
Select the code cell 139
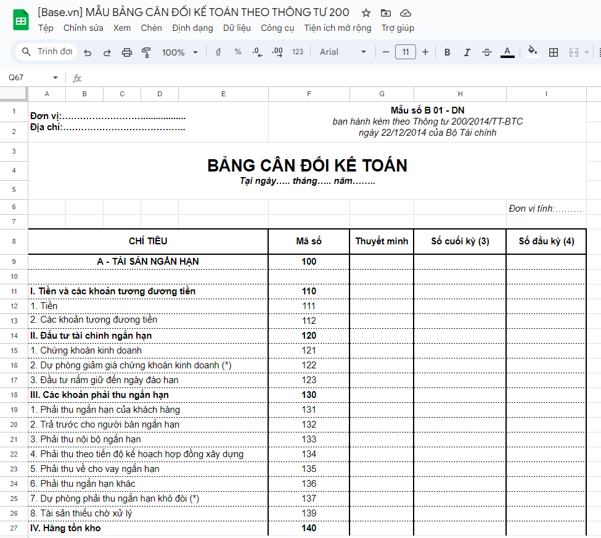(309, 513)
